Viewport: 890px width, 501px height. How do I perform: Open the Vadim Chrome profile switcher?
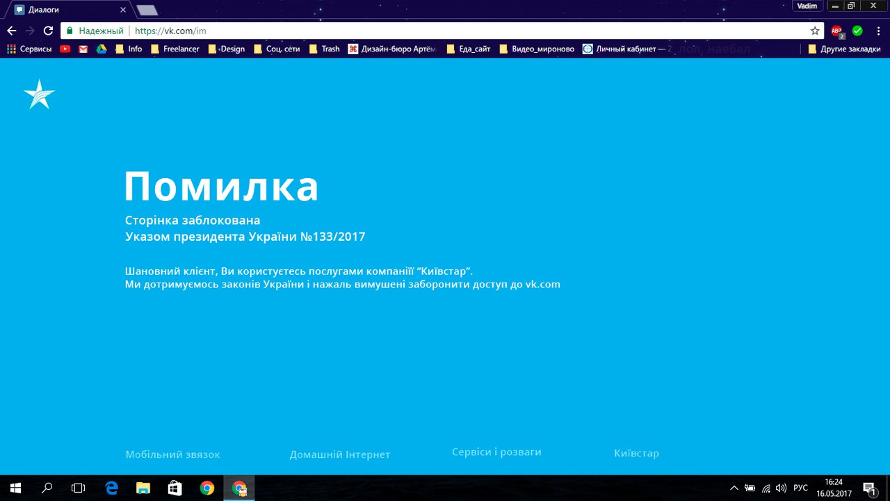(808, 6)
